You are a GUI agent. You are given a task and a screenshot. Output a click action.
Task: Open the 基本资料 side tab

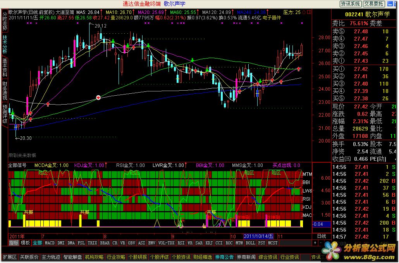pyautogui.click(x=5, y=67)
